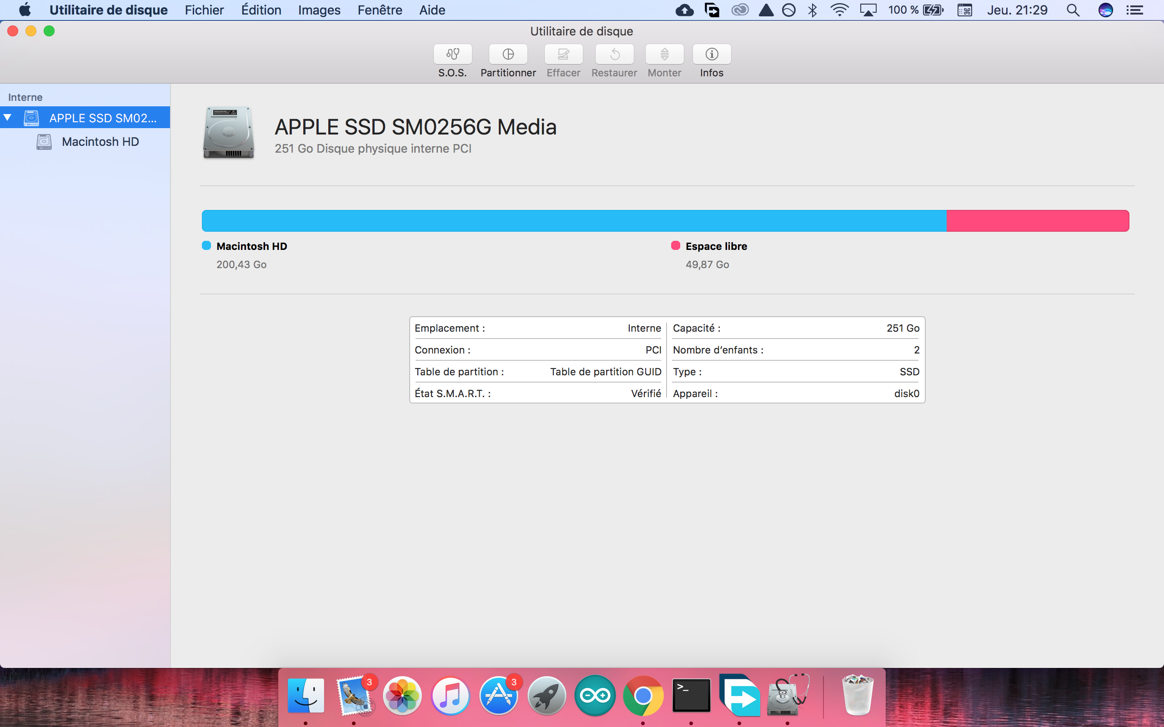Click the Effacer erase icon
The image size is (1164, 727).
[x=563, y=55]
